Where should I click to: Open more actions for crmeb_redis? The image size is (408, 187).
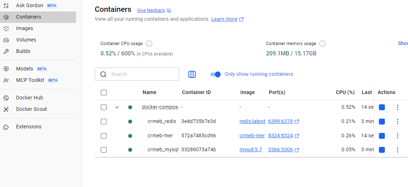(397, 122)
